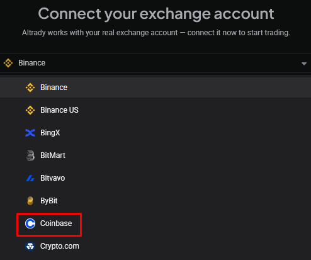
Task: Click the blue Bitvavo logo icon
Action: (30, 178)
